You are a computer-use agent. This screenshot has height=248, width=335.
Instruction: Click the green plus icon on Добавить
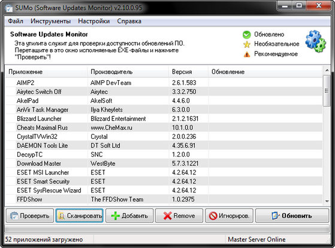(116, 216)
